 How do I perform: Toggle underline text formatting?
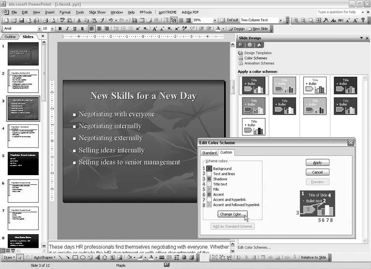(x=75, y=29)
